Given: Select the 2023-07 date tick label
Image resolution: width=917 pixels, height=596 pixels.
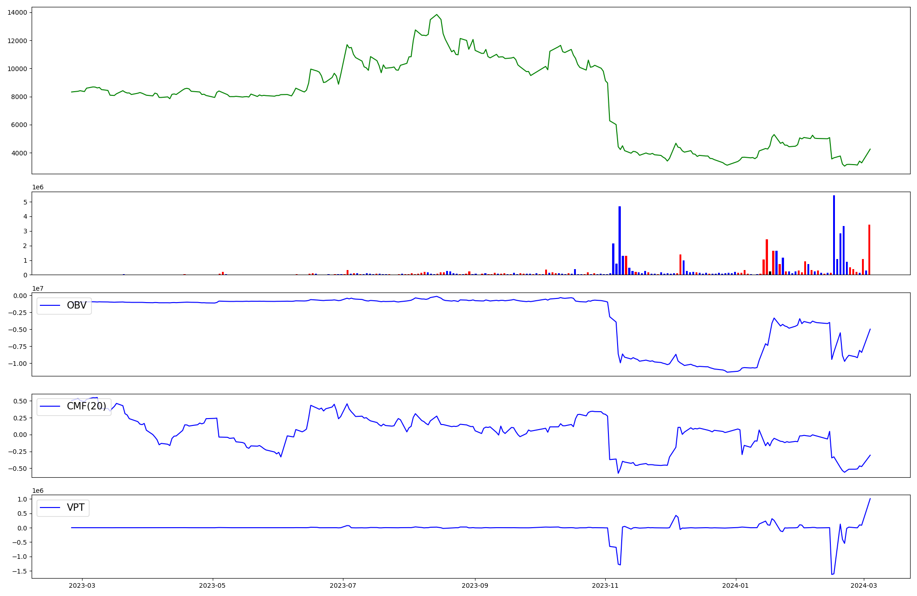Looking at the screenshot, I should pyautogui.click(x=343, y=585).
